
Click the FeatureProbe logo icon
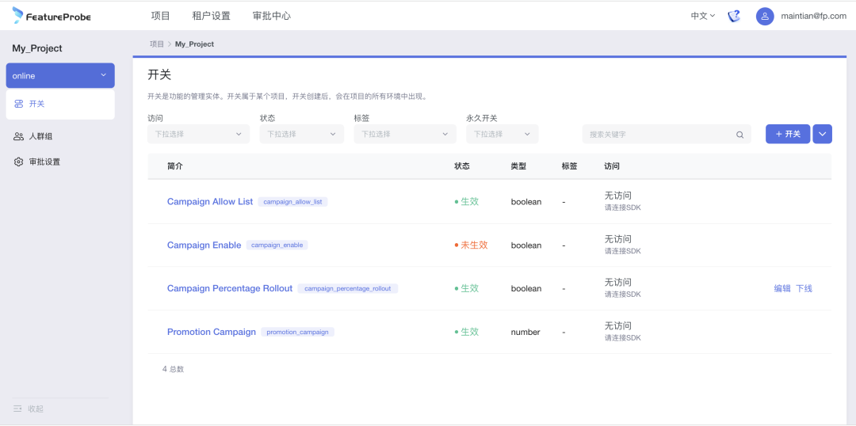point(18,15)
